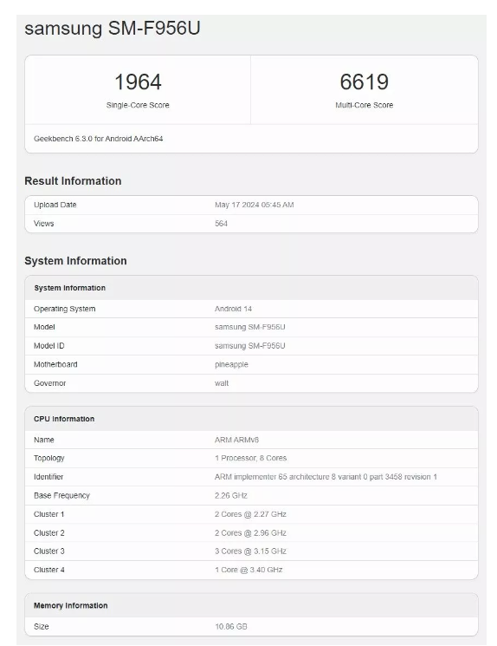The width and height of the screenshot is (497, 646).
Task: Click the large System Information section heading
Action: point(75,261)
